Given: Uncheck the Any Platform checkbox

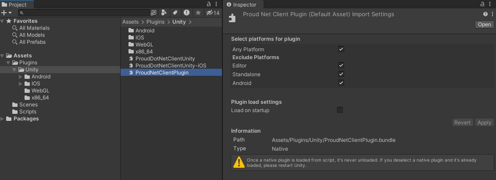Looking at the screenshot, I should click(341, 49).
